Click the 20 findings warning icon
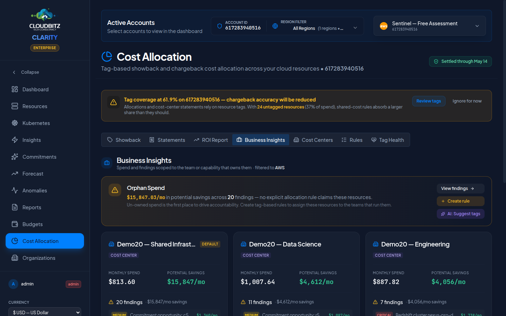This screenshot has width=506, height=316. coord(111,302)
